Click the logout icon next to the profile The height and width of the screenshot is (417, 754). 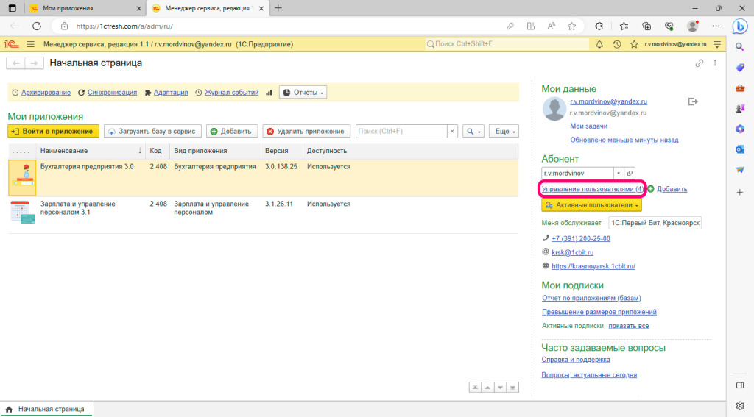(692, 101)
